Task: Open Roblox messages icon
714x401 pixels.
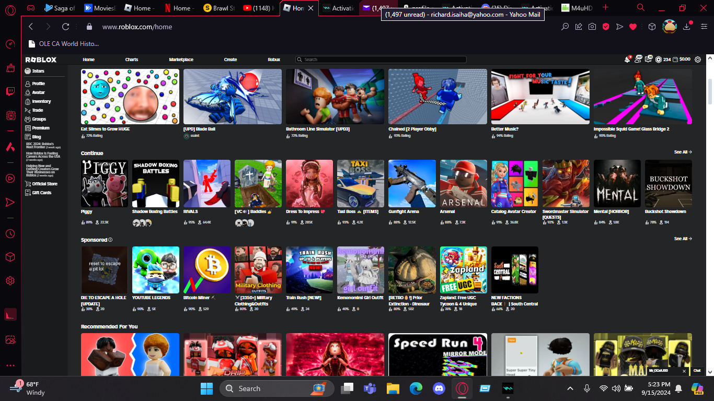Action: (649, 60)
